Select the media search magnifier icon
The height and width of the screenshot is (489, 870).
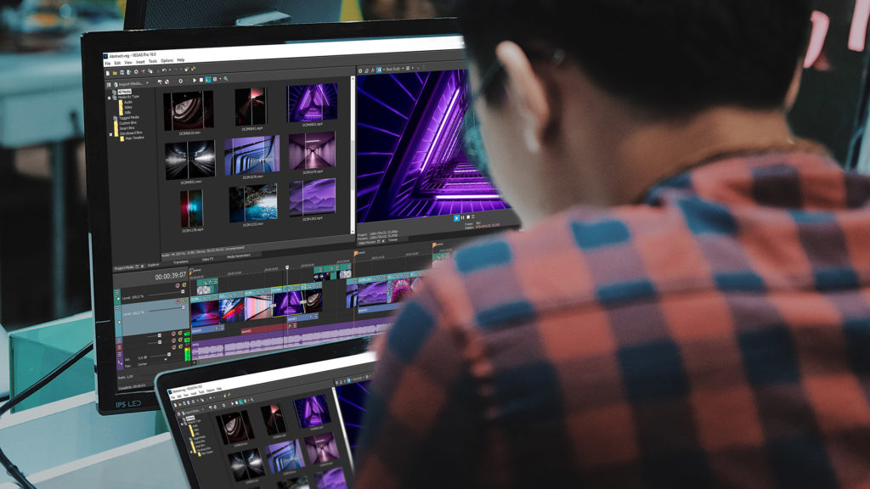(x=226, y=79)
